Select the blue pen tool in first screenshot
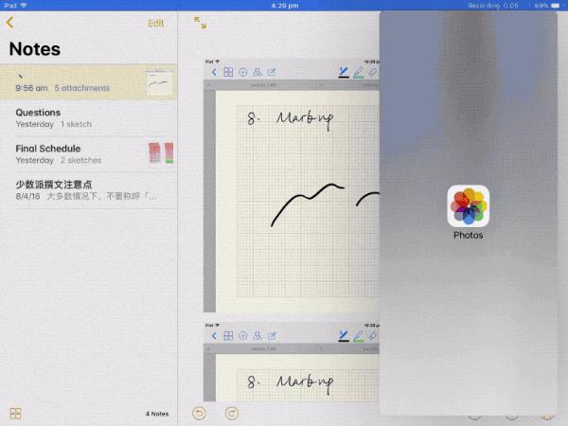This screenshot has height=426, width=568. click(343, 72)
